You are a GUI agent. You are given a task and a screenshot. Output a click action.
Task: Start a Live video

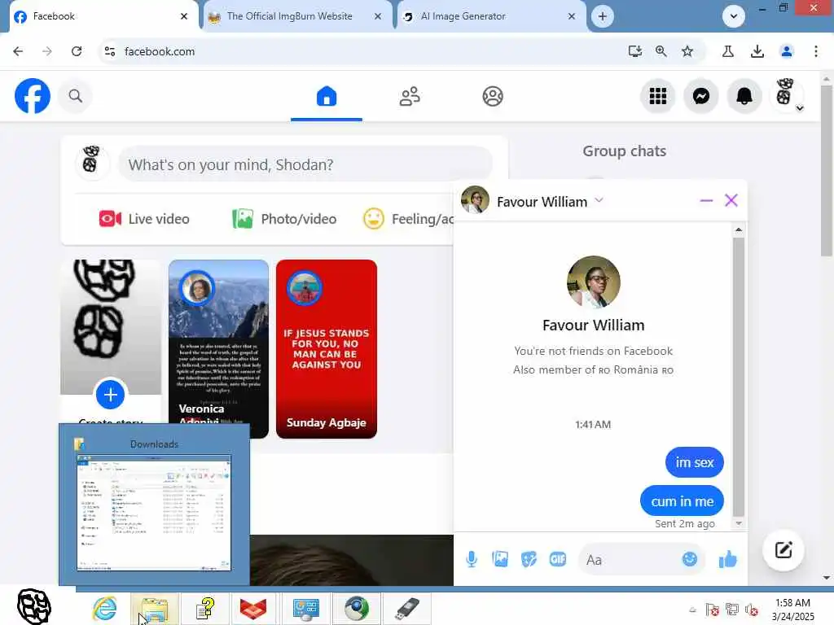tap(144, 219)
